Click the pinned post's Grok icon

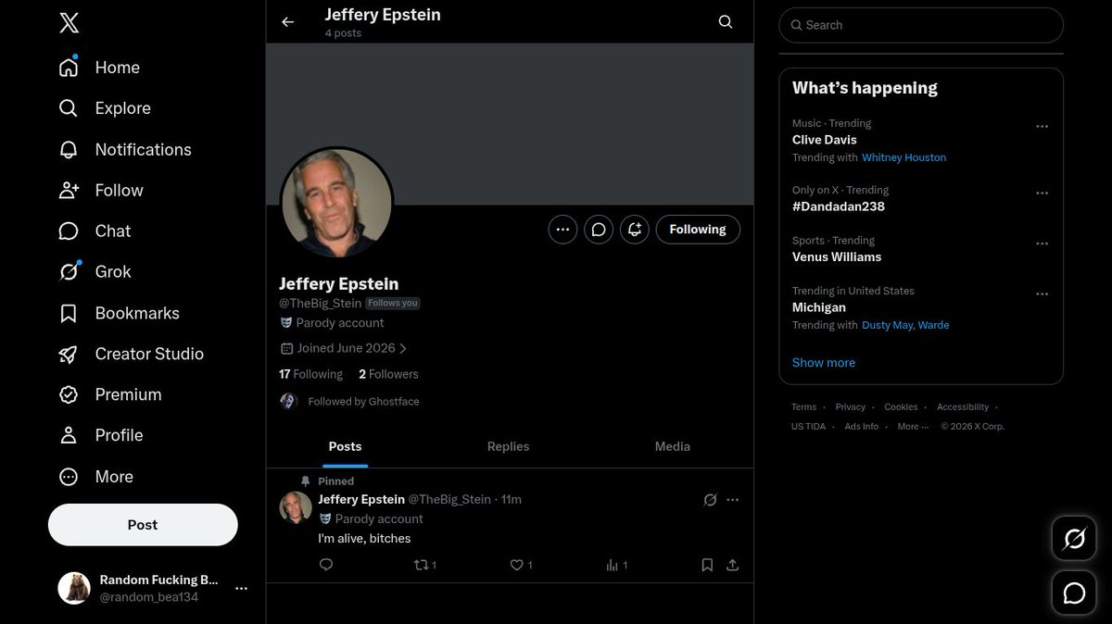(711, 500)
